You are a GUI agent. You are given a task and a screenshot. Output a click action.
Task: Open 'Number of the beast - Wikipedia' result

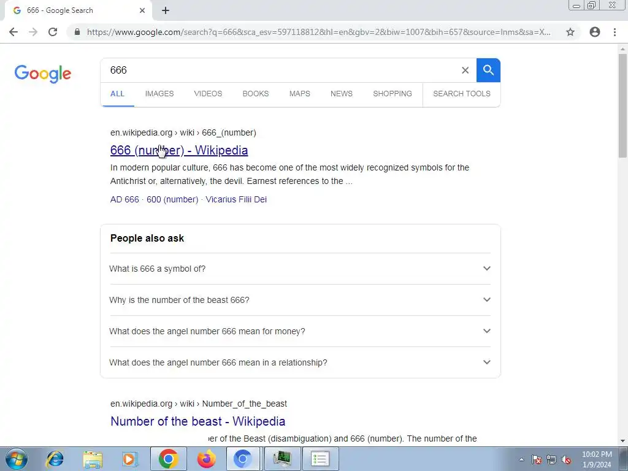[x=198, y=421]
